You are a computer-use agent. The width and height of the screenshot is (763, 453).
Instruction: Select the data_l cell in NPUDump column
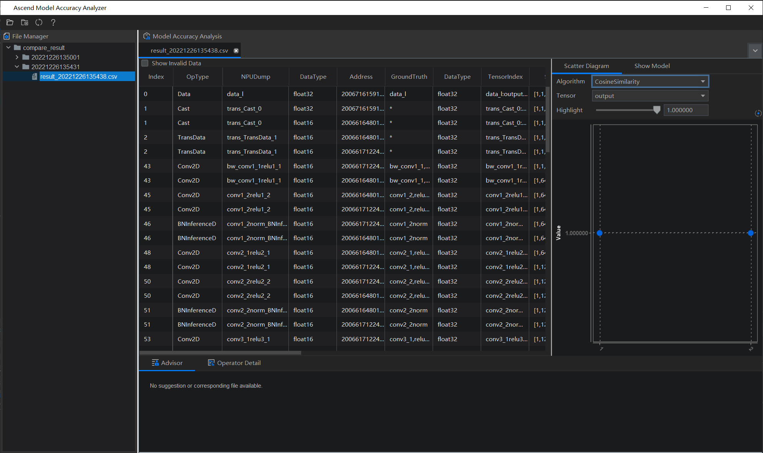point(255,94)
